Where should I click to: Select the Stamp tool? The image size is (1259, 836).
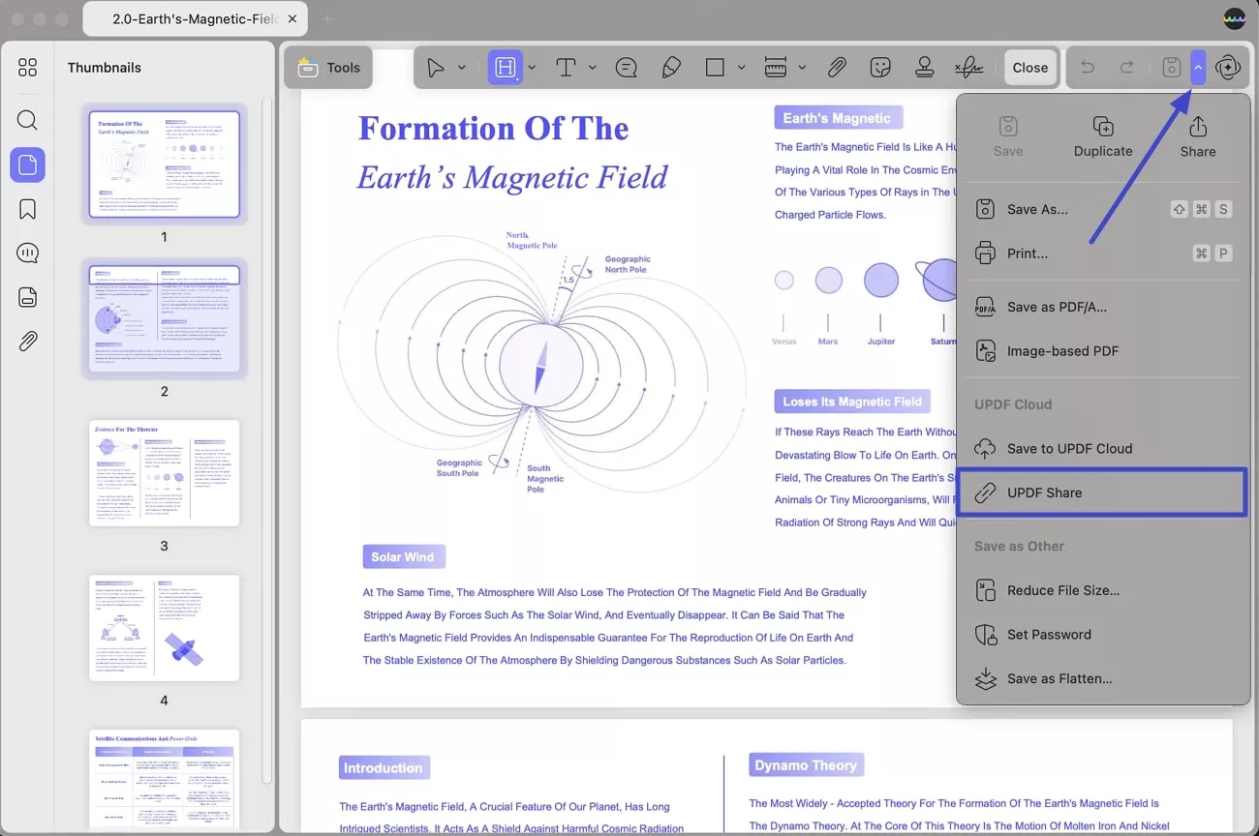(923, 67)
